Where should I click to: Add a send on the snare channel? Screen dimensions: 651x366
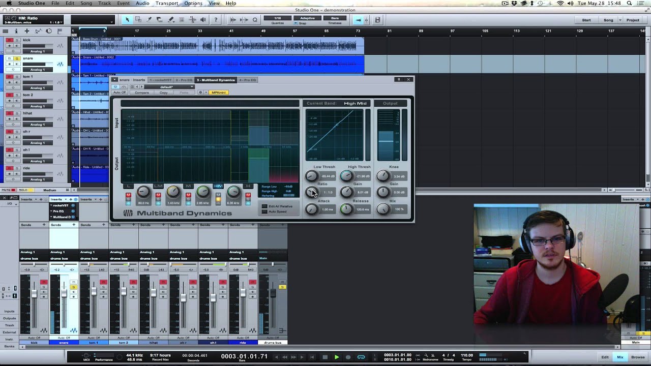pos(74,225)
